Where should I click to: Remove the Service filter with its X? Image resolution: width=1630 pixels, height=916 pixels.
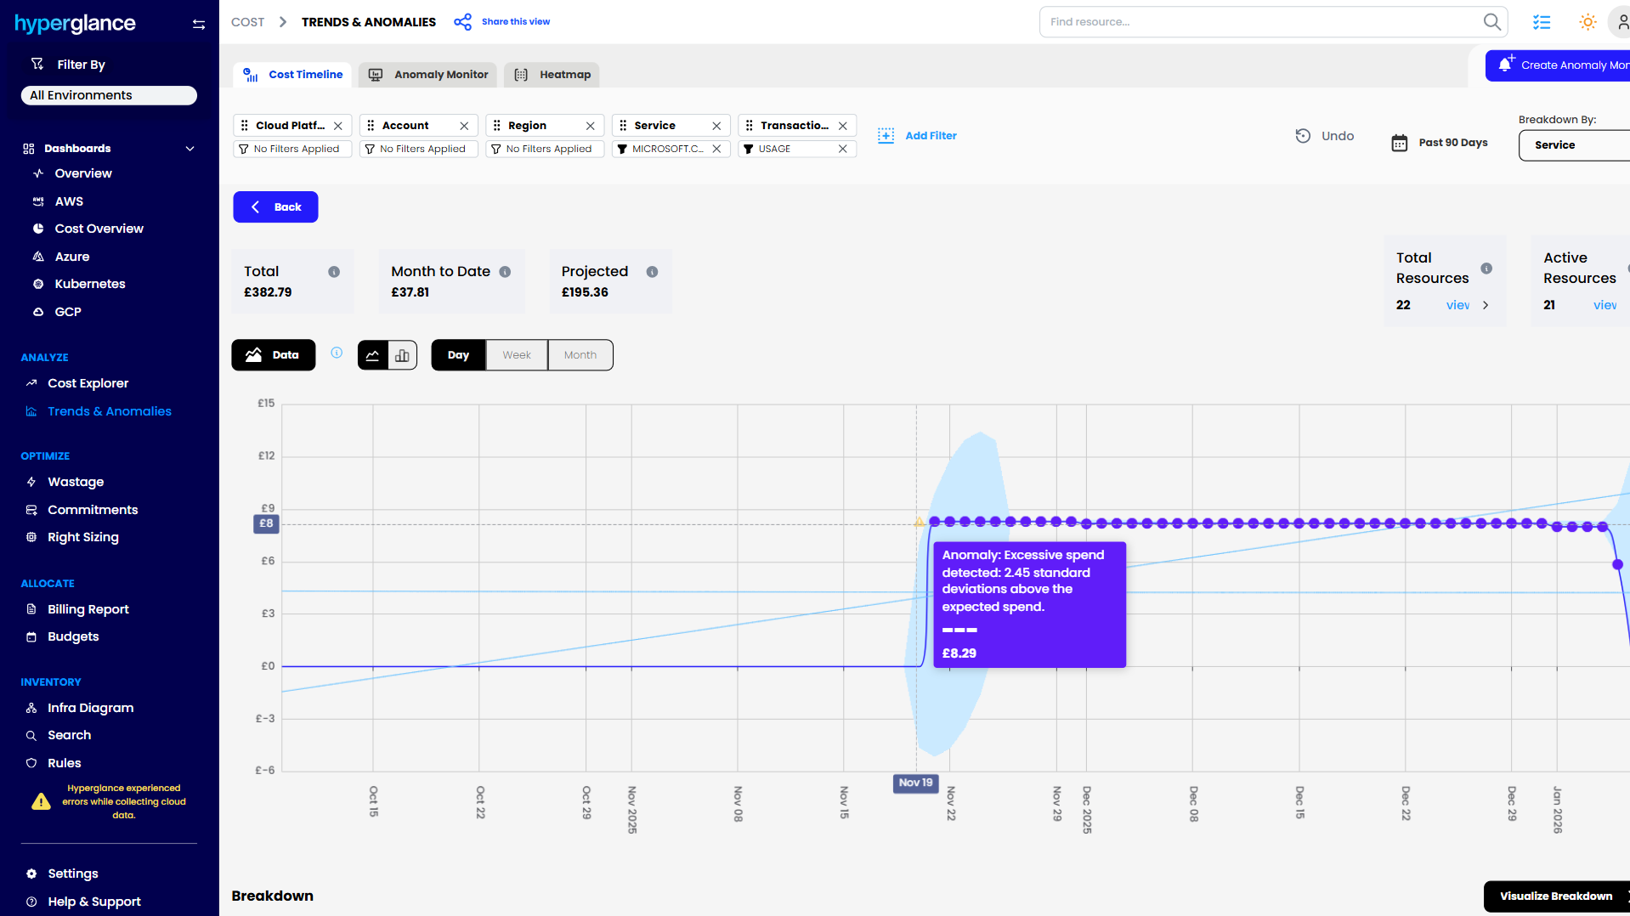click(716, 126)
